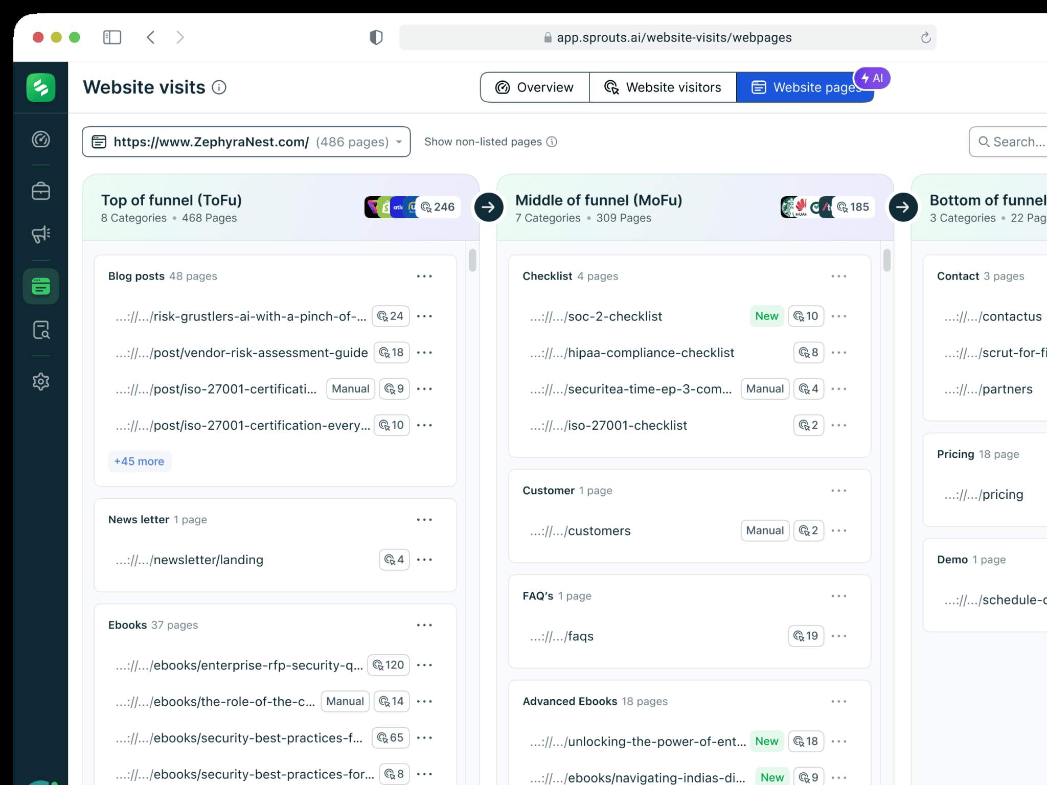Reload the page using refresh icon

(925, 38)
